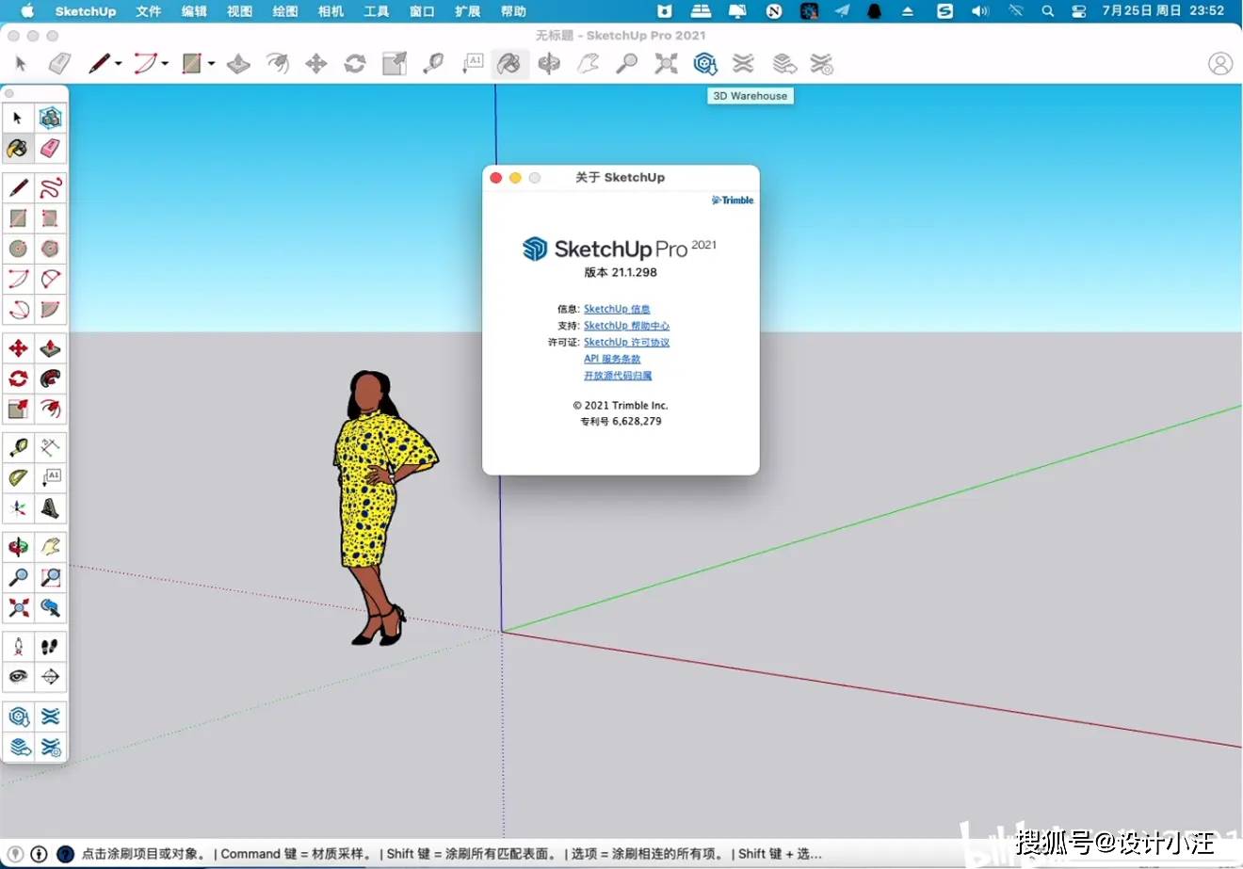Open 3D Warehouse from the top toolbar

click(x=705, y=64)
